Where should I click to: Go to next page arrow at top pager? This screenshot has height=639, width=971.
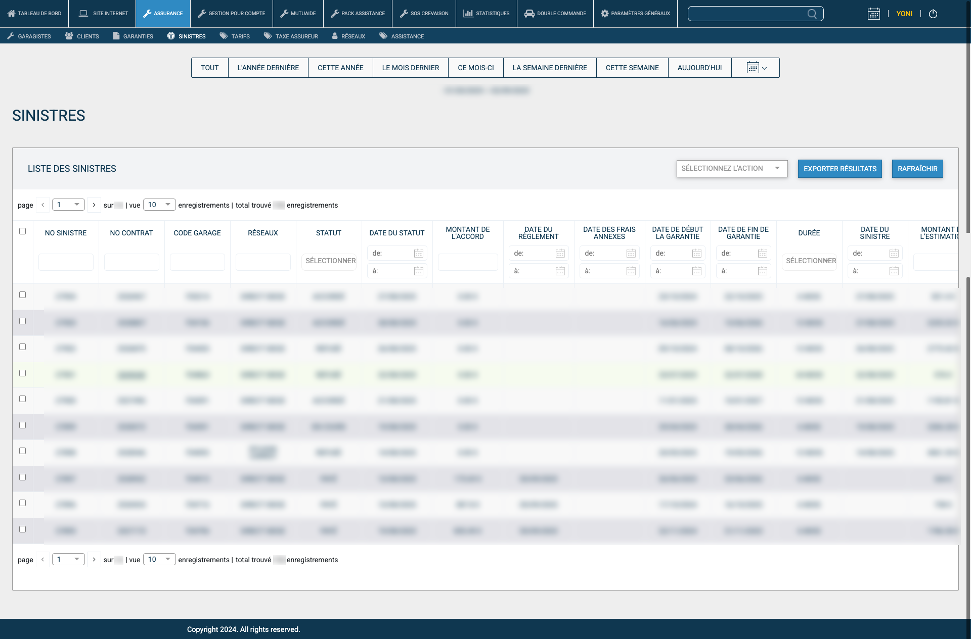94,205
